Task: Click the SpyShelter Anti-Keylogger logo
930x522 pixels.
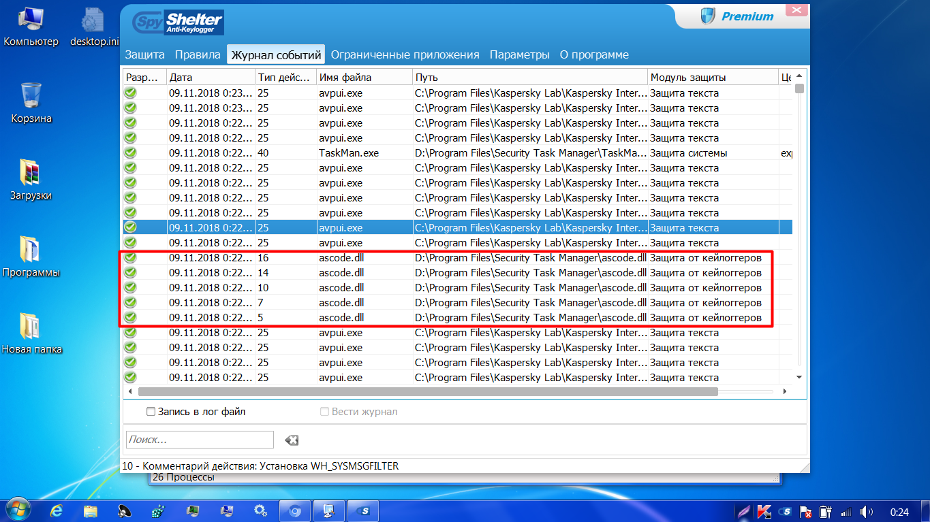Action: [176, 22]
